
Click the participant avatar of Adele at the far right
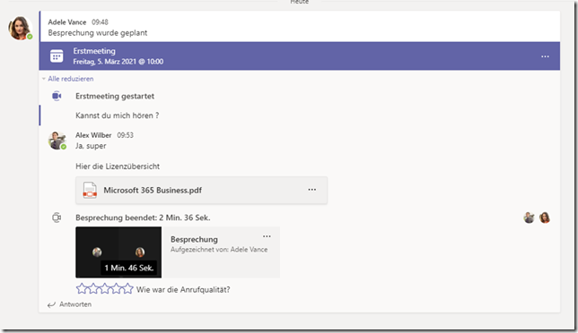coord(545,218)
